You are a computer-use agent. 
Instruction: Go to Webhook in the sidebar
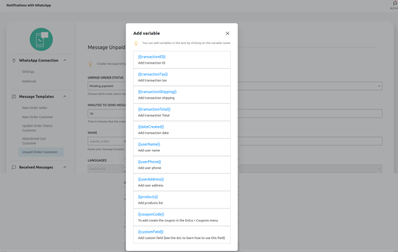pos(28,81)
